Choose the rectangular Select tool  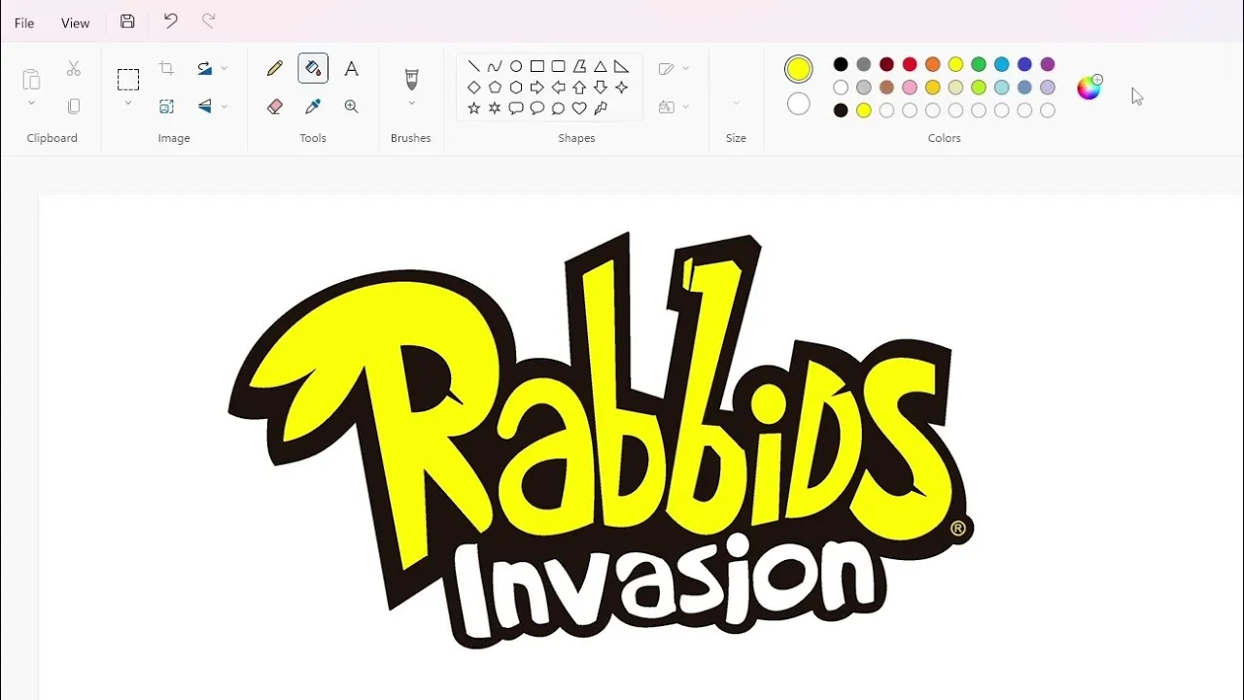point(128,79)
